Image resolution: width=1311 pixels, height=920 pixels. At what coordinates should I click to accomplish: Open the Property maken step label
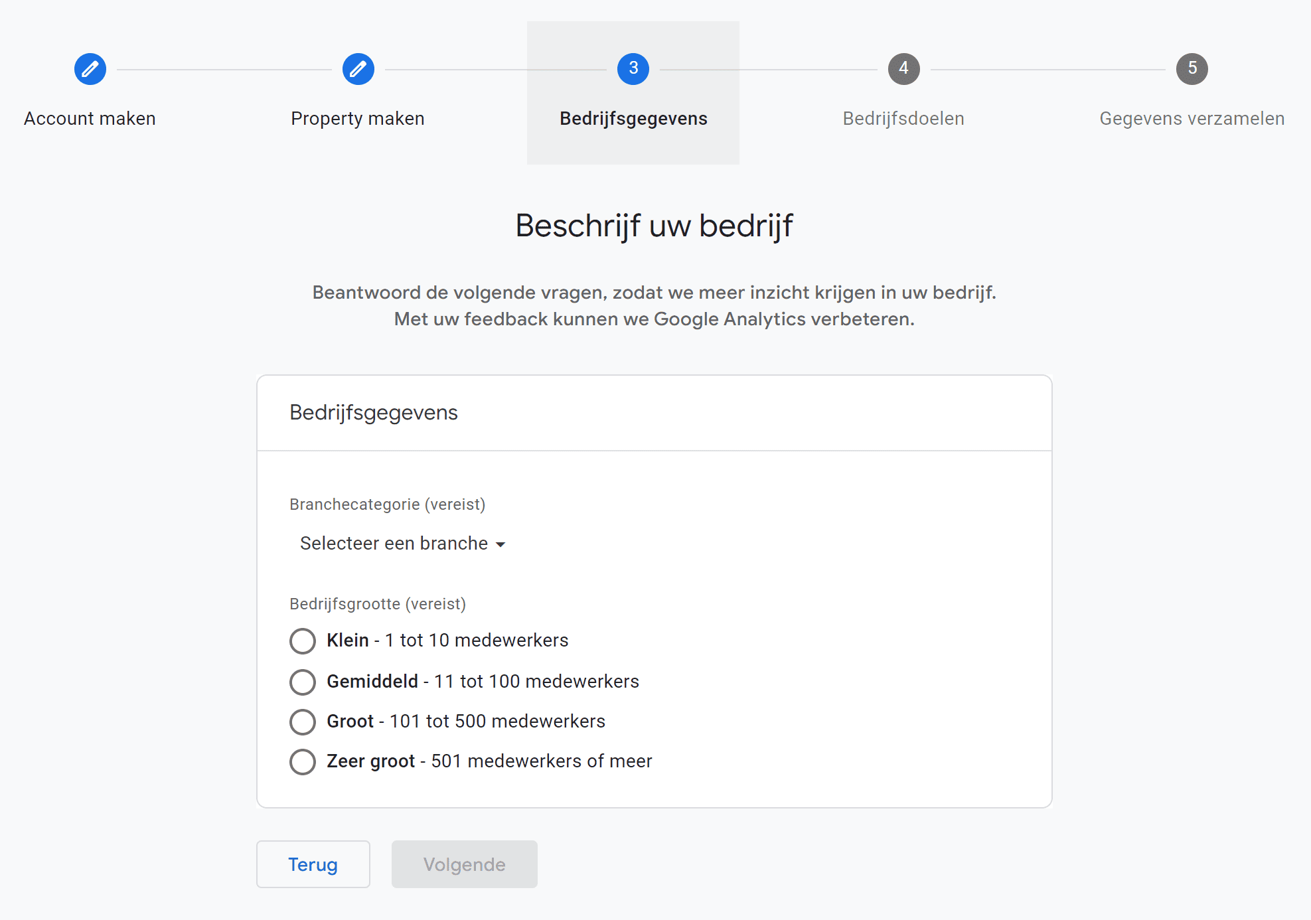pos(357,118)
